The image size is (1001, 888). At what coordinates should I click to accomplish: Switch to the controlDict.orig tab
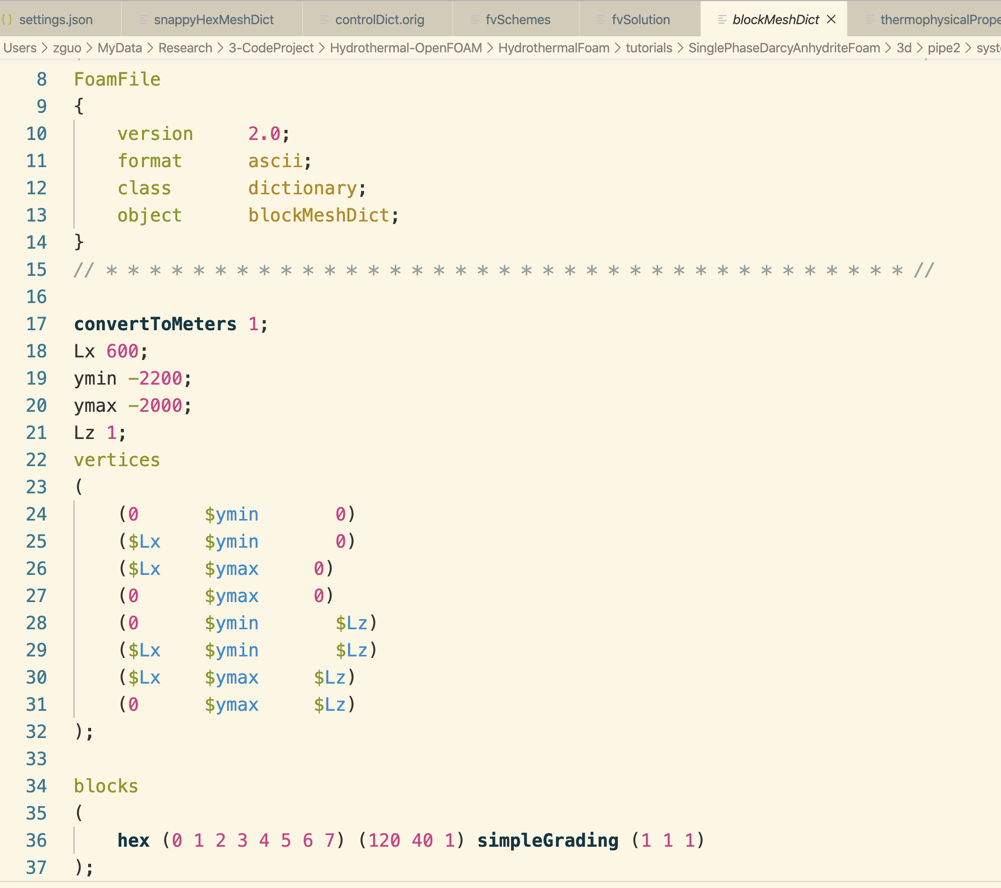(380, 20)
